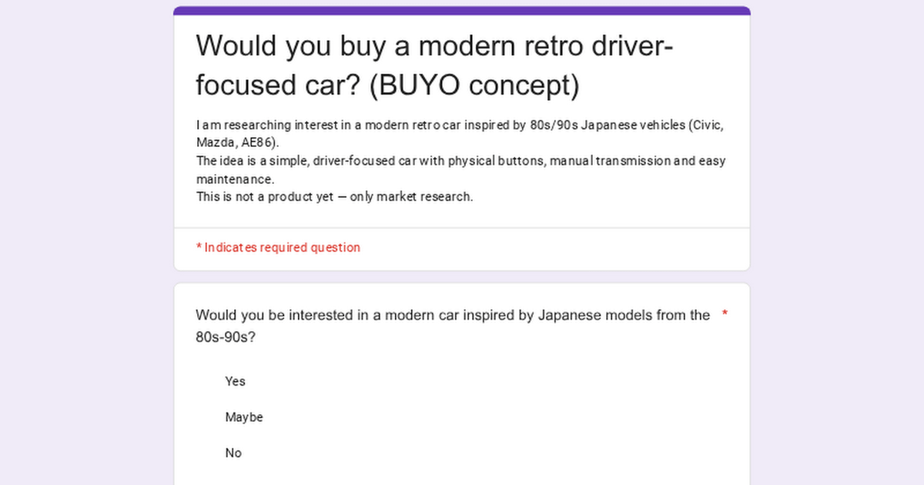Viewport: 924px width, 485px height.
Task: Pick the No answer option
Action: (x=233, y=453)
